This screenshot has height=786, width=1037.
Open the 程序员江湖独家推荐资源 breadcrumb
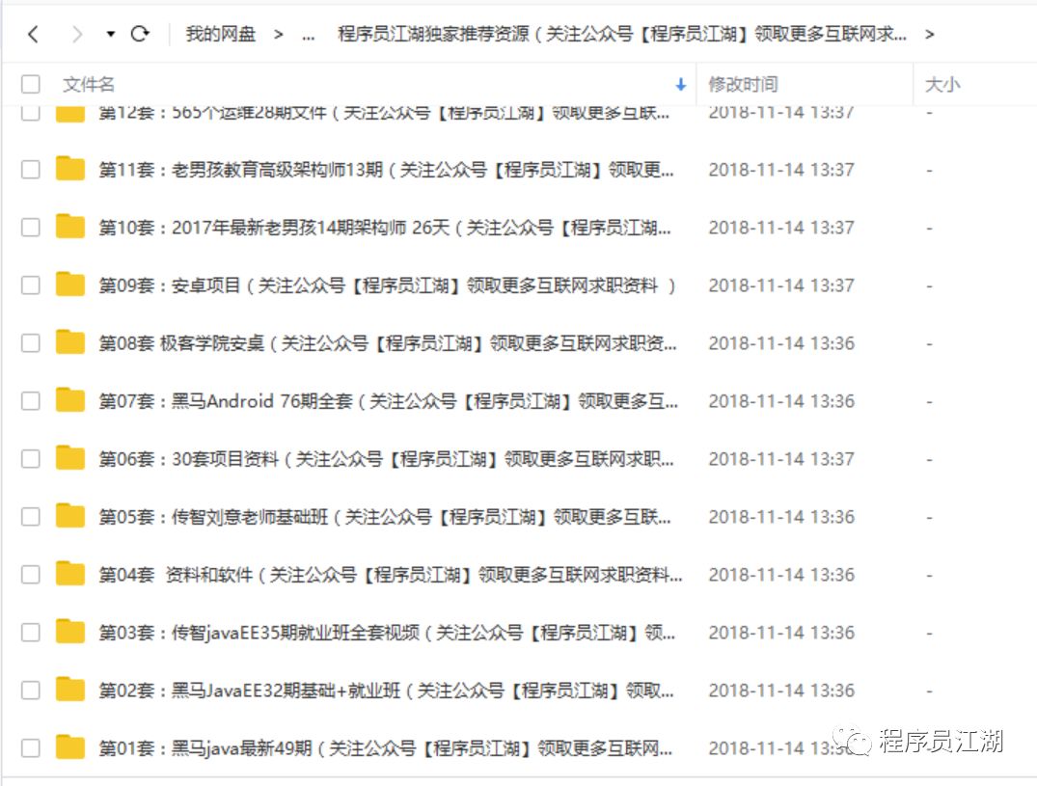[621, 34]
